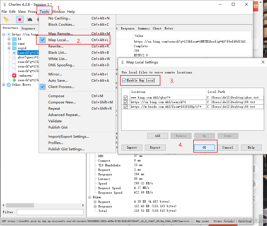
Task: Open the Edit menu
Action: coord(12,12)
